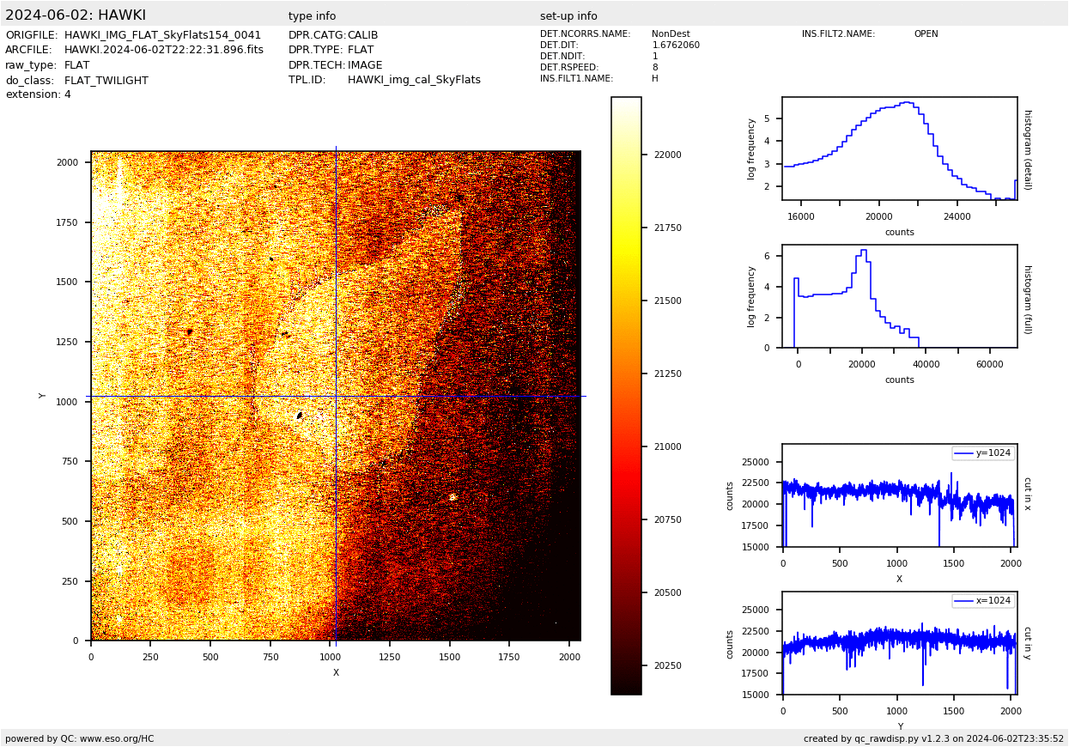The width and height of the screenshot is (1069, 747).
Task: Click the cut in x profile plot
Action: point(899,495)
